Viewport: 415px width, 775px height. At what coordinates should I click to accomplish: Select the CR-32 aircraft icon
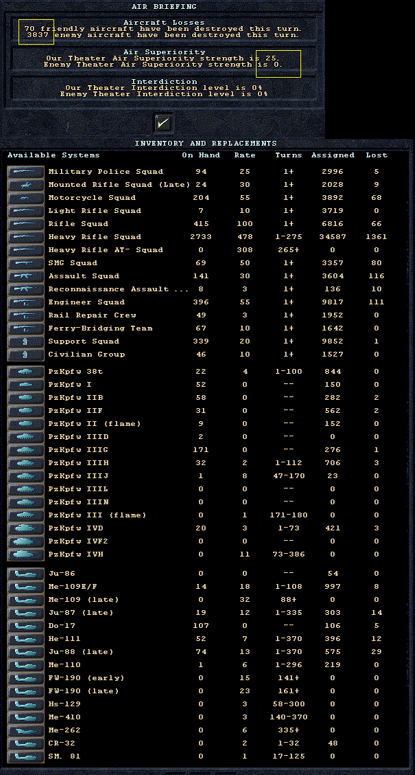pyautogui.click(x=26, y=743)
